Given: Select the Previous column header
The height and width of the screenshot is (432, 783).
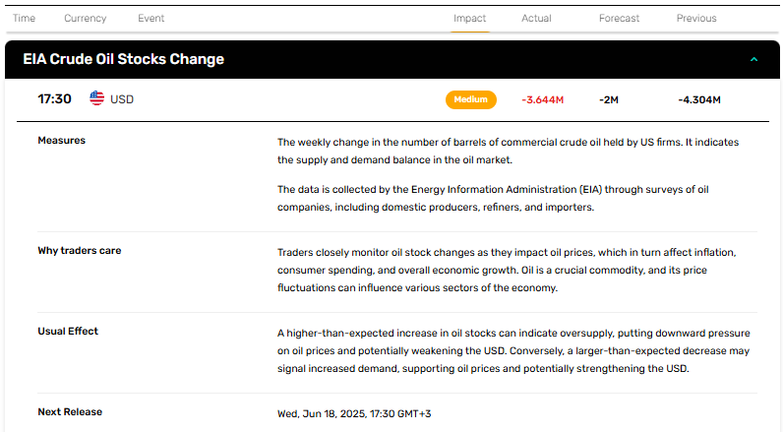Looking at the screenshot, I should [696, 19].
